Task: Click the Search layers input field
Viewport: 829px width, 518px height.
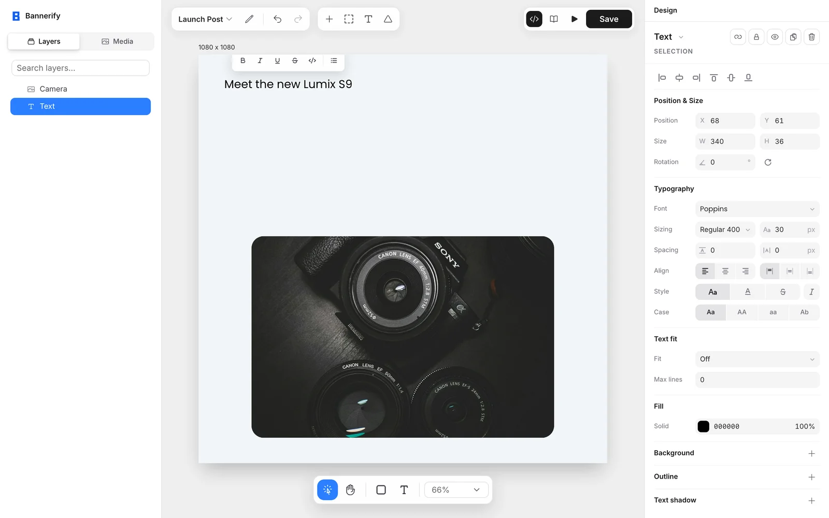Action: [80, 68]
